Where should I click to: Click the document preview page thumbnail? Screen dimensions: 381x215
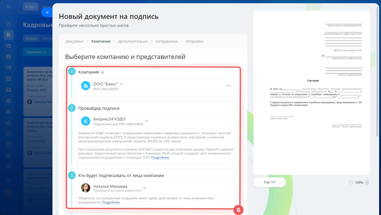coord(312,93)
